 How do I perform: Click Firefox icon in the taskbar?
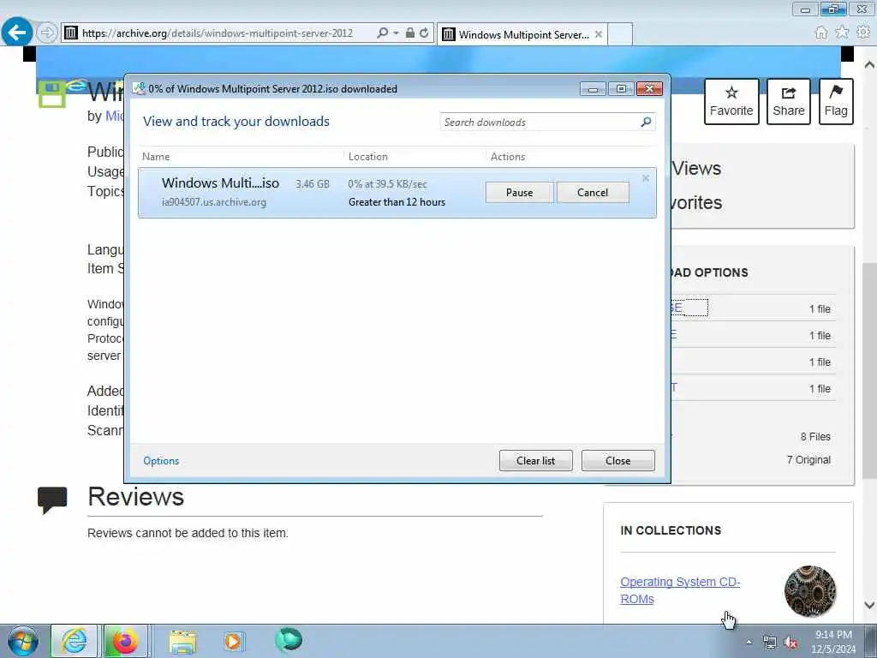click(125, 641)
